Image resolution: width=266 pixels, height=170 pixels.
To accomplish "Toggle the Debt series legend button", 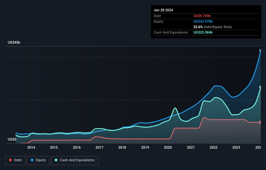I will click(16, 160).
